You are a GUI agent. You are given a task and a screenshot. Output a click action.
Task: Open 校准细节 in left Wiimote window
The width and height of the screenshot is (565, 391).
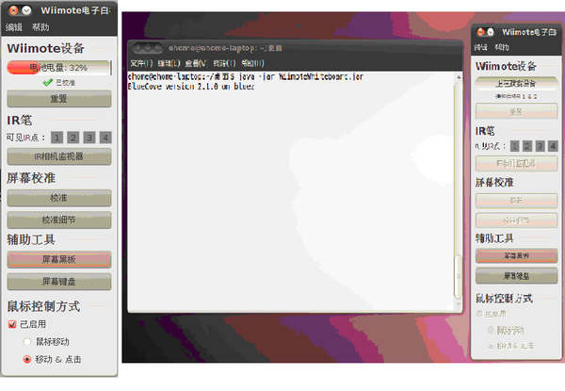(x=59, y=220)
